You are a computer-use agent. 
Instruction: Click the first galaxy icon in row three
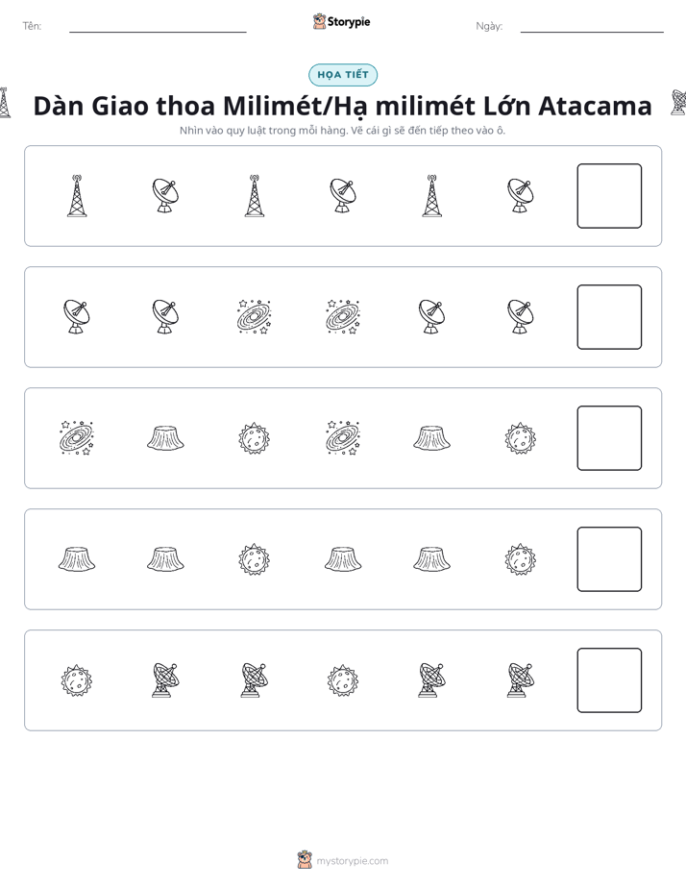77,438
